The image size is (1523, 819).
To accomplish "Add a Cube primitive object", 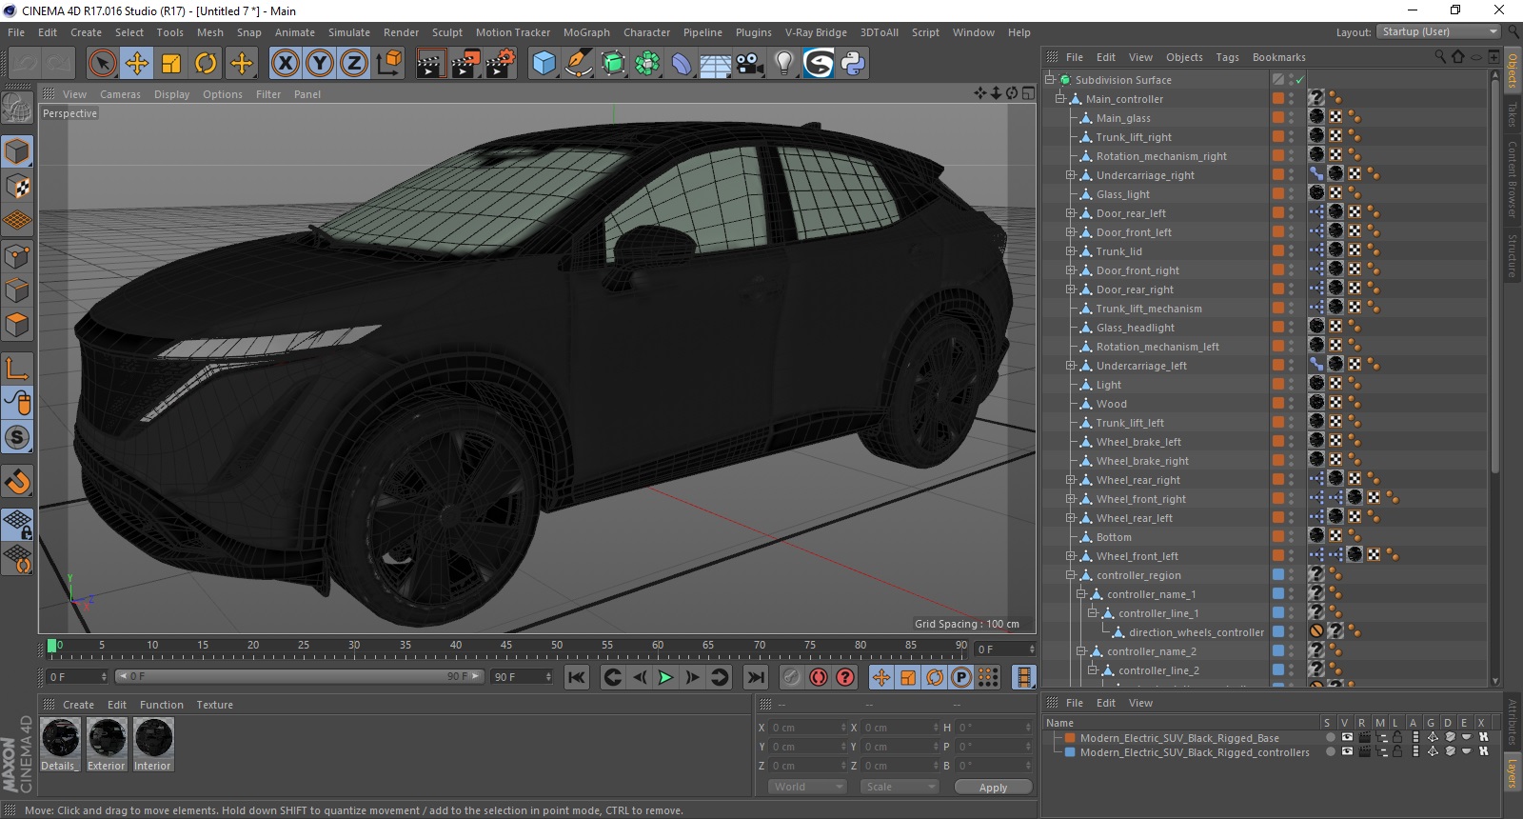I will pos(544,64).
